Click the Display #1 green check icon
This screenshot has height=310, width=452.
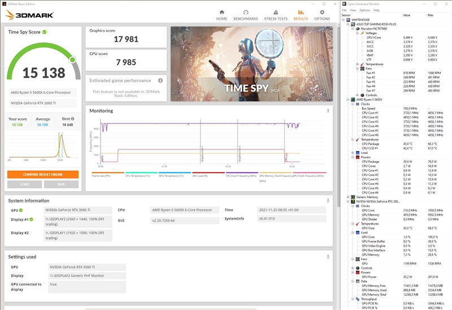click(31, 219)
